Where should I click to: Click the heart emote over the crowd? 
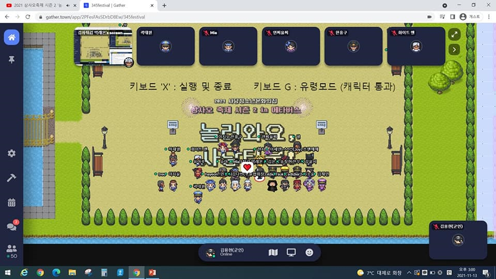click(x=247, y=167)
